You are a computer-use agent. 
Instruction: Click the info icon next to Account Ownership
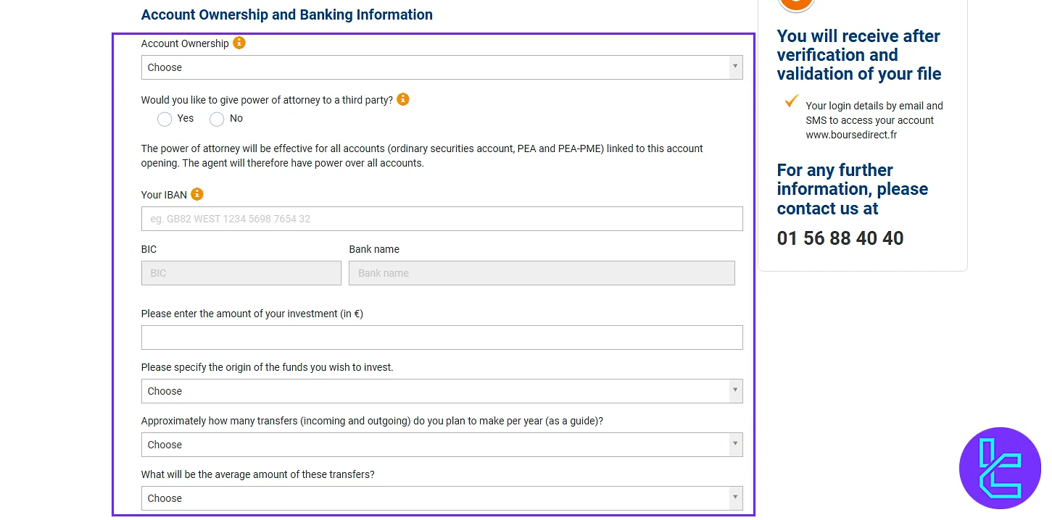pyautogui.click(x=239, y=43)
